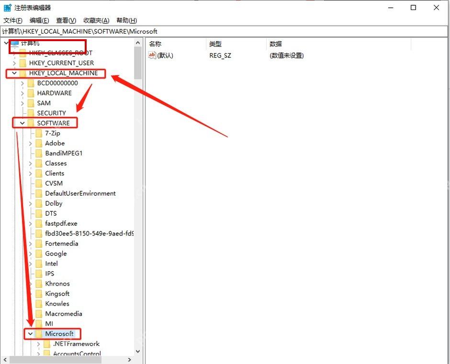Click the registry path address bar
The image size is (450, 364).
(x=224, y=32)
